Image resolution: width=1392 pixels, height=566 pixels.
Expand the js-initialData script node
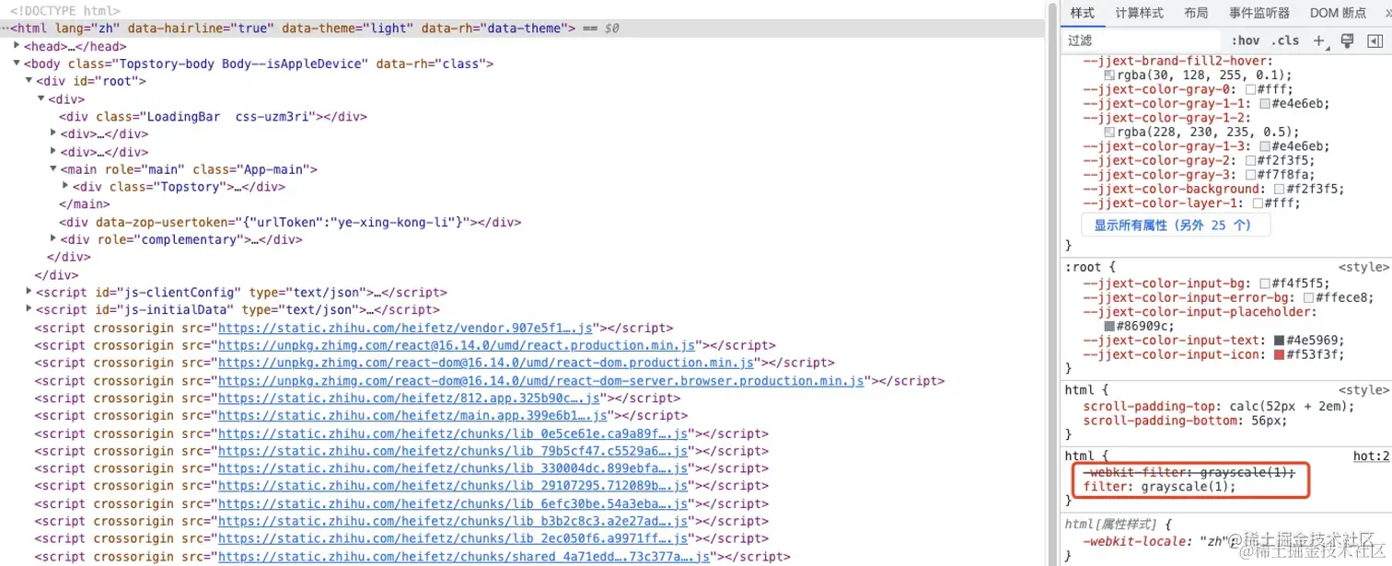pos(29,309)
